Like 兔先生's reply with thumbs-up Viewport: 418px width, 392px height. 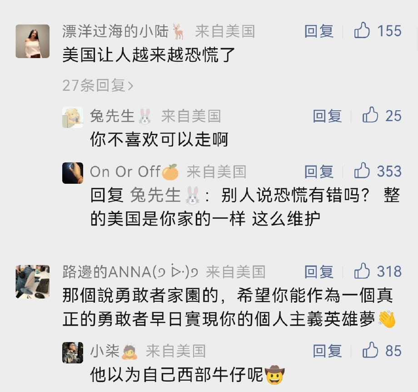click(x=370, y=116)
